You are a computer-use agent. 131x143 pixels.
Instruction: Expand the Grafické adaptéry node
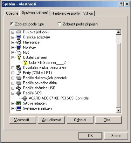13,37
